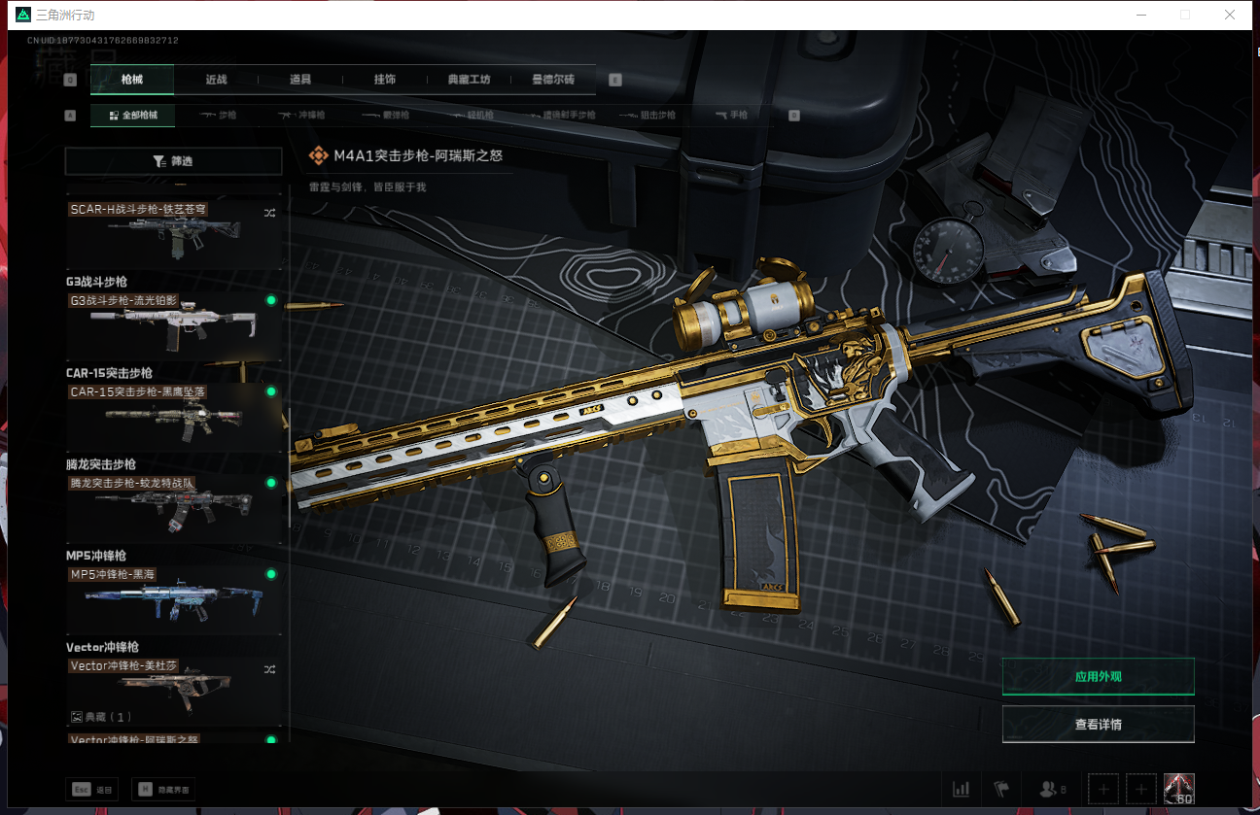The height and width of the screenshot is (815, 1260).
Task: Click the H 隐藏界面 hide interface button
Action: pos(163,789)
